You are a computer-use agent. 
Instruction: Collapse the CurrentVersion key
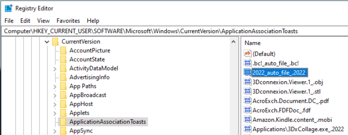[x=47, y=42]
